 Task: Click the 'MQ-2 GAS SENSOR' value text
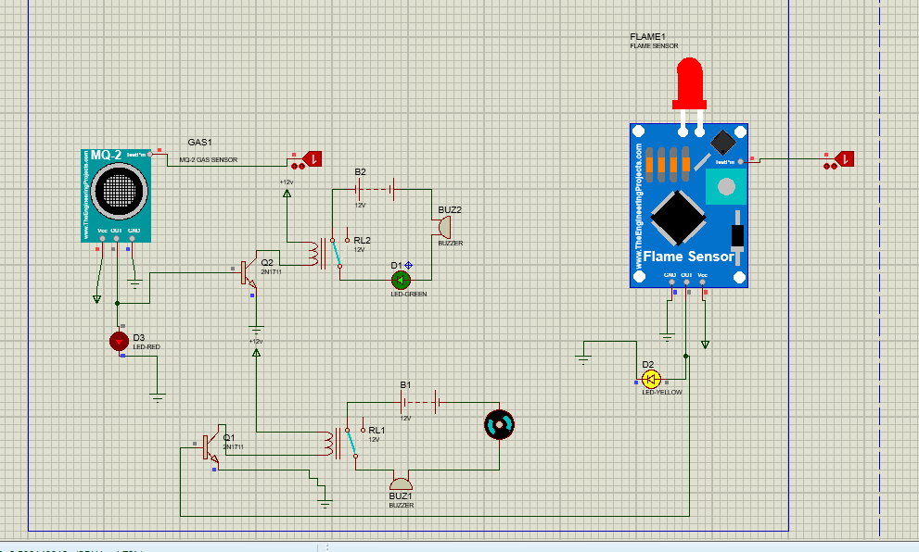click(209, 160)
